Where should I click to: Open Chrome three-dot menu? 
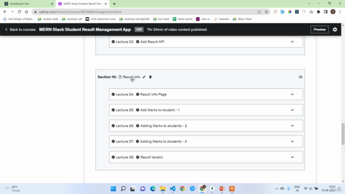tap(340, 12)
